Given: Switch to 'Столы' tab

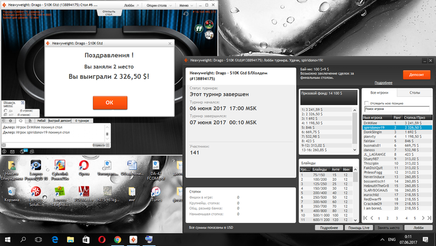Looking at the screenshot, I should [415, 93].
